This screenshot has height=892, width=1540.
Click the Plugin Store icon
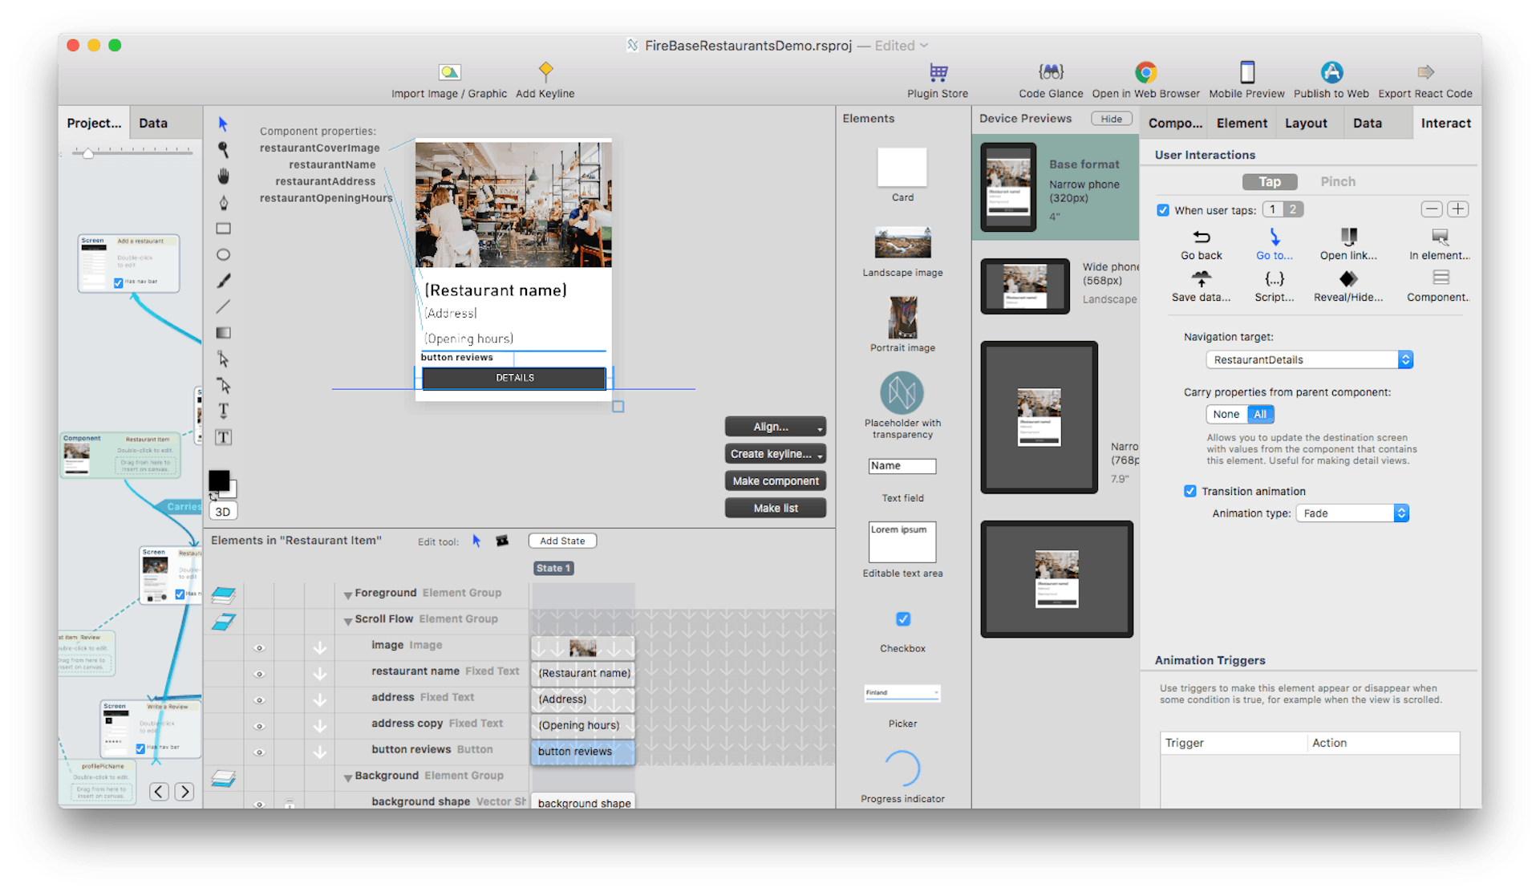(938, 73)
